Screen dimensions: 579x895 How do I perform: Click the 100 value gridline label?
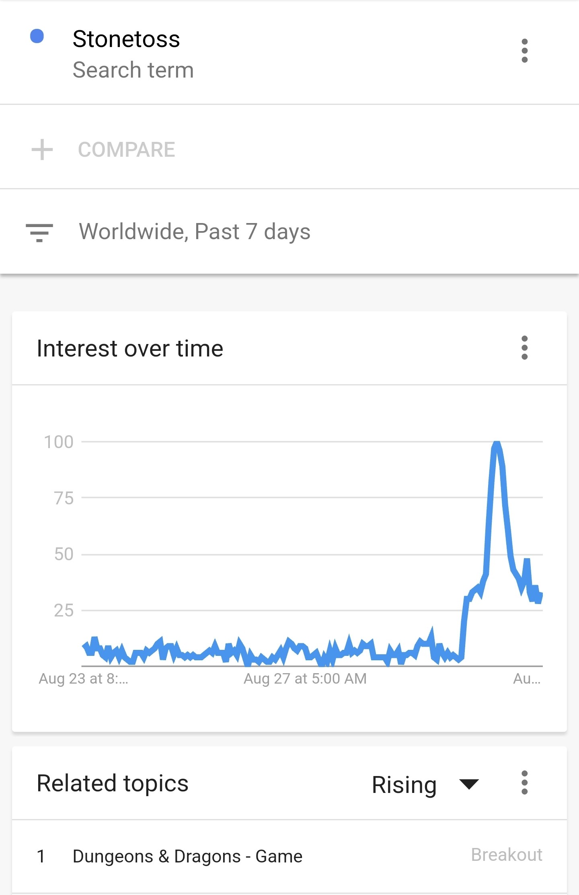59,442
